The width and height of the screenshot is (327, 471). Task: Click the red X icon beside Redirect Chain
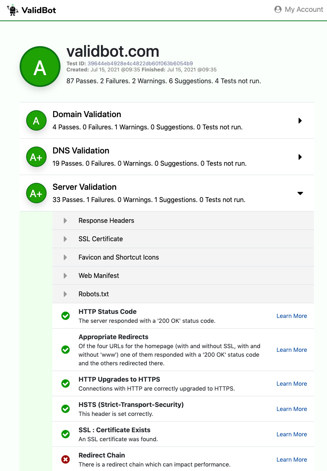tap(65, 460)
